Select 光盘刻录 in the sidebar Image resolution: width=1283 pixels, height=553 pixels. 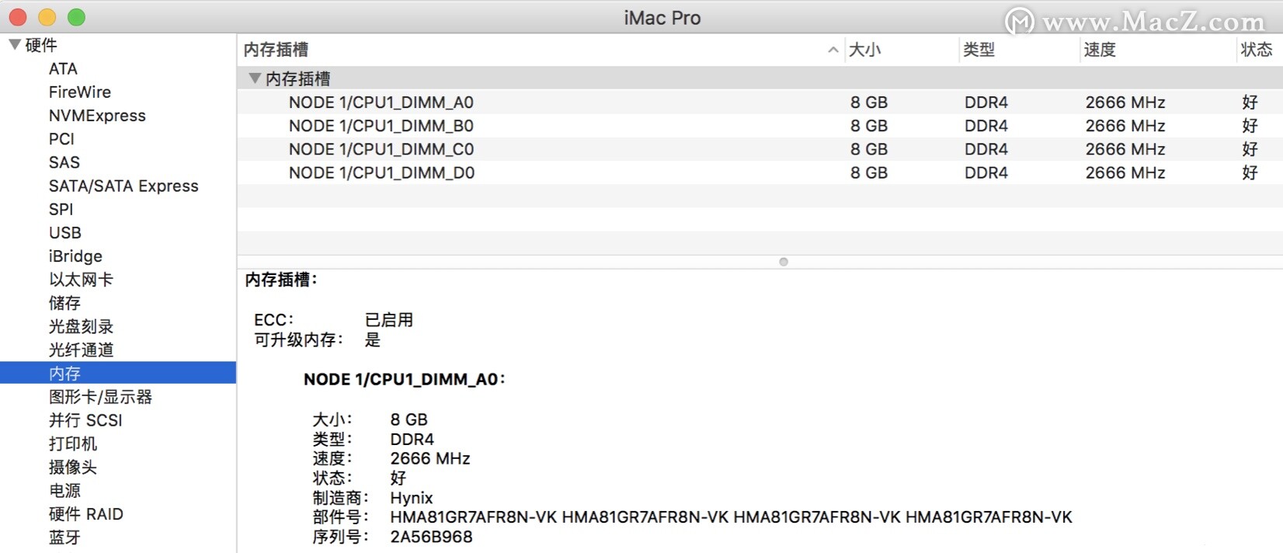[x=81, y=326]
